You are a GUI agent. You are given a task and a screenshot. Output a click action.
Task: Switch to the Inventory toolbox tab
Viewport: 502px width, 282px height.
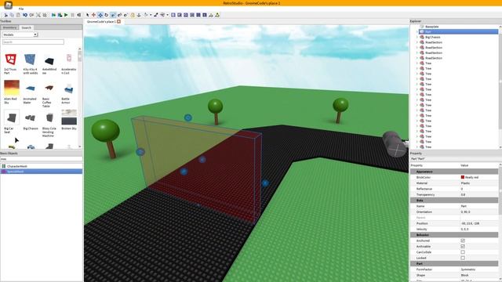[9, 28]
